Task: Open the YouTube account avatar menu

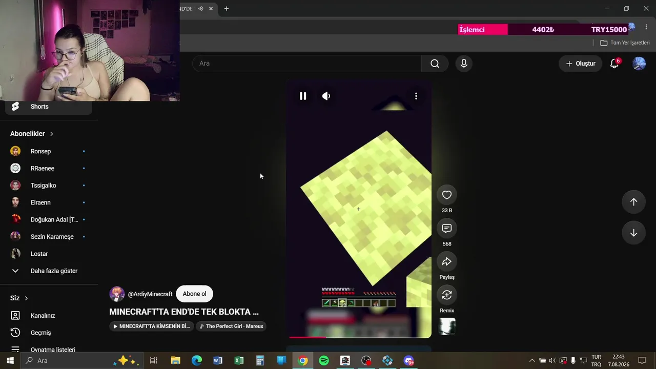Action: coord(639,64)
